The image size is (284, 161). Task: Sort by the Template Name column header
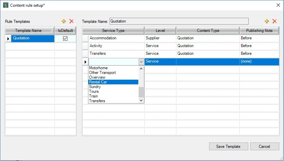(30, 31)
